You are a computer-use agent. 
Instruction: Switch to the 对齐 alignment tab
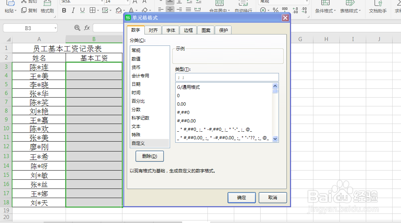[x=153, y=30]
